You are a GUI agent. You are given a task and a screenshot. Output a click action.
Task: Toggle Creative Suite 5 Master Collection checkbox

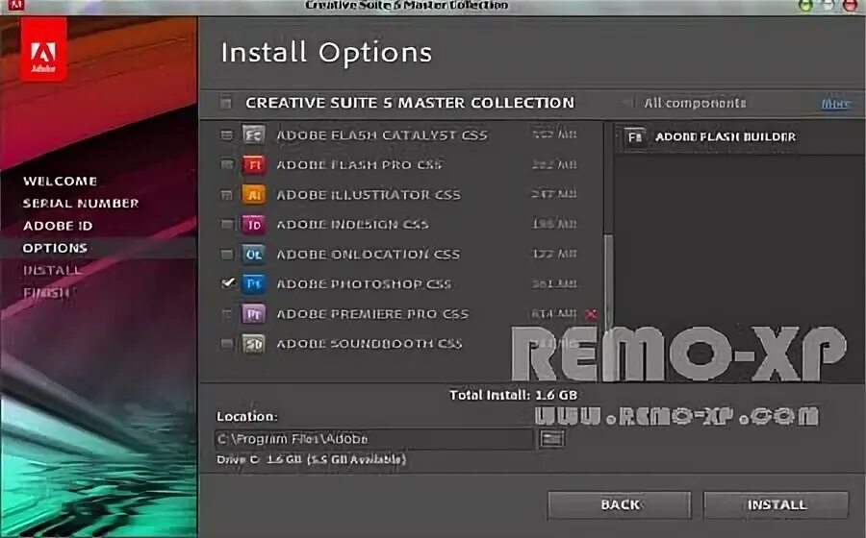point(226,103)
